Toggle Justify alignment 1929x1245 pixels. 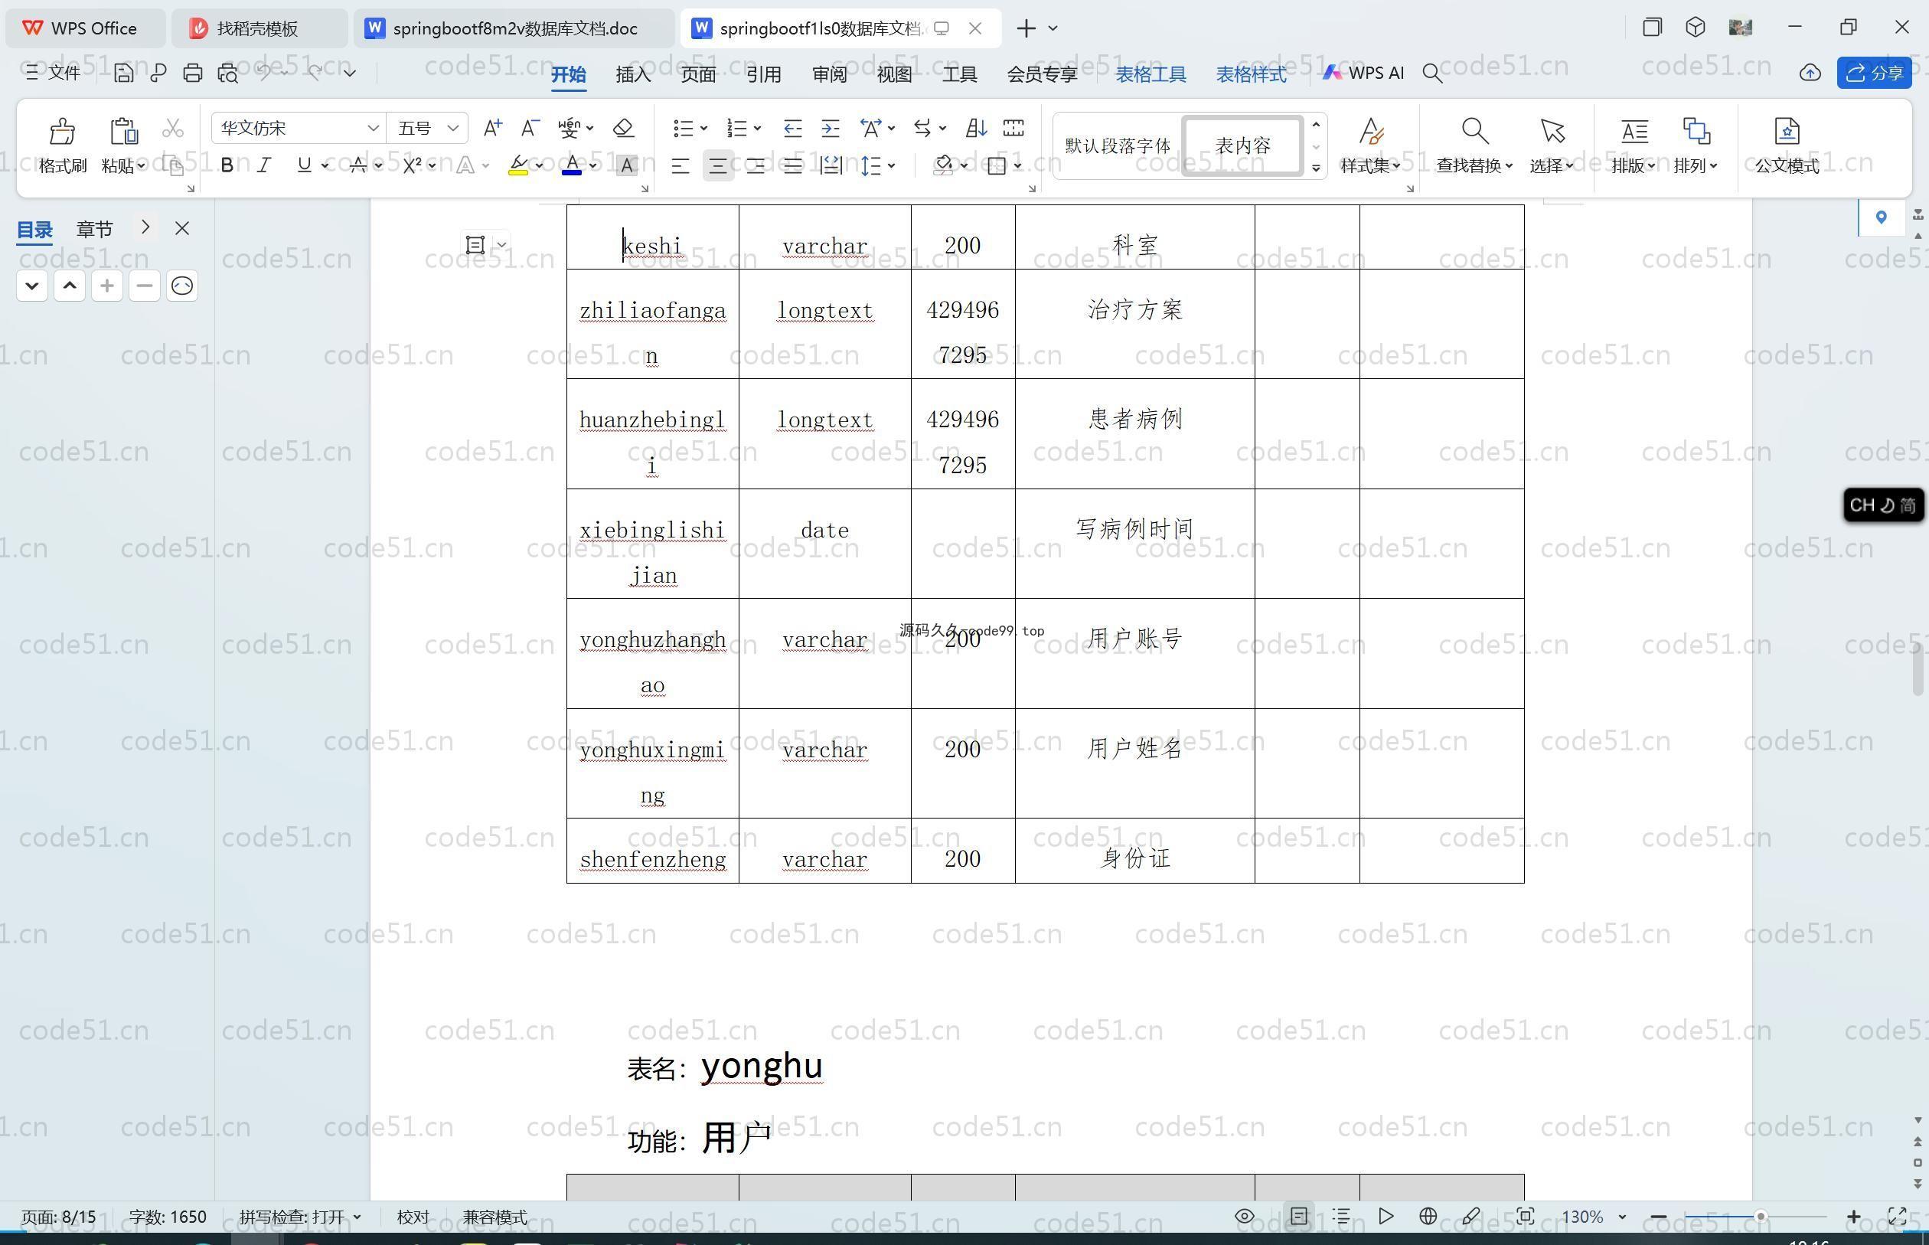pos(793,165)
